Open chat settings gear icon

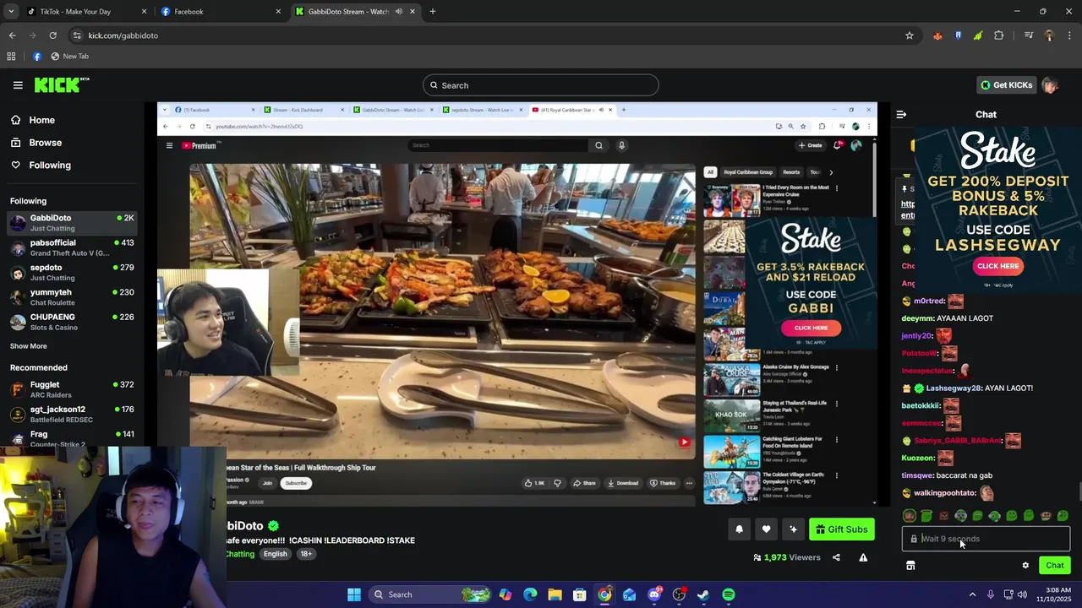click(x=1025, y=566)
